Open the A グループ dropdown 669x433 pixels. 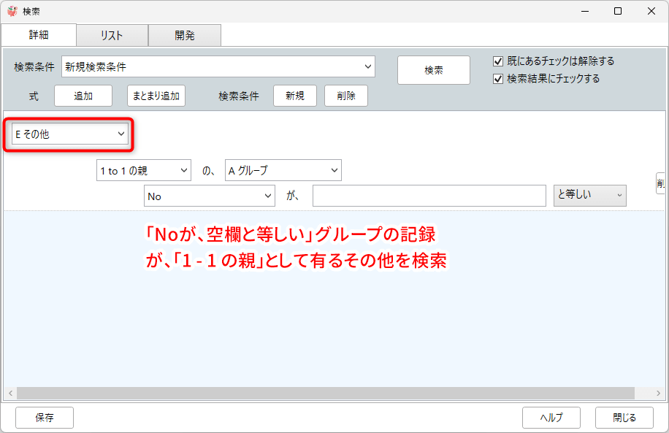[283, 171]
